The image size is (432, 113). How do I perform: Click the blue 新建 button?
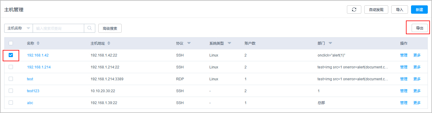419,10
